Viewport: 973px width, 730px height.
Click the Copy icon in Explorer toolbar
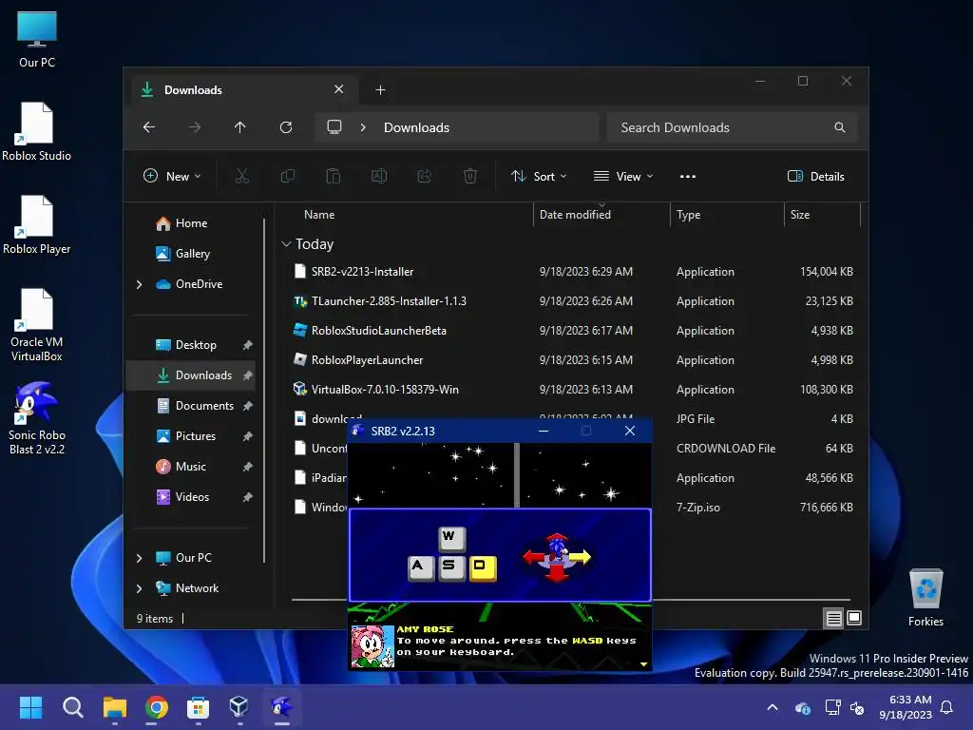pyautogui.click(x=287, y=176)
